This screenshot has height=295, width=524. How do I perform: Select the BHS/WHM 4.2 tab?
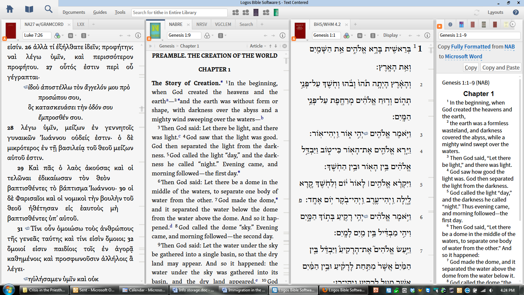click(327, 24)
